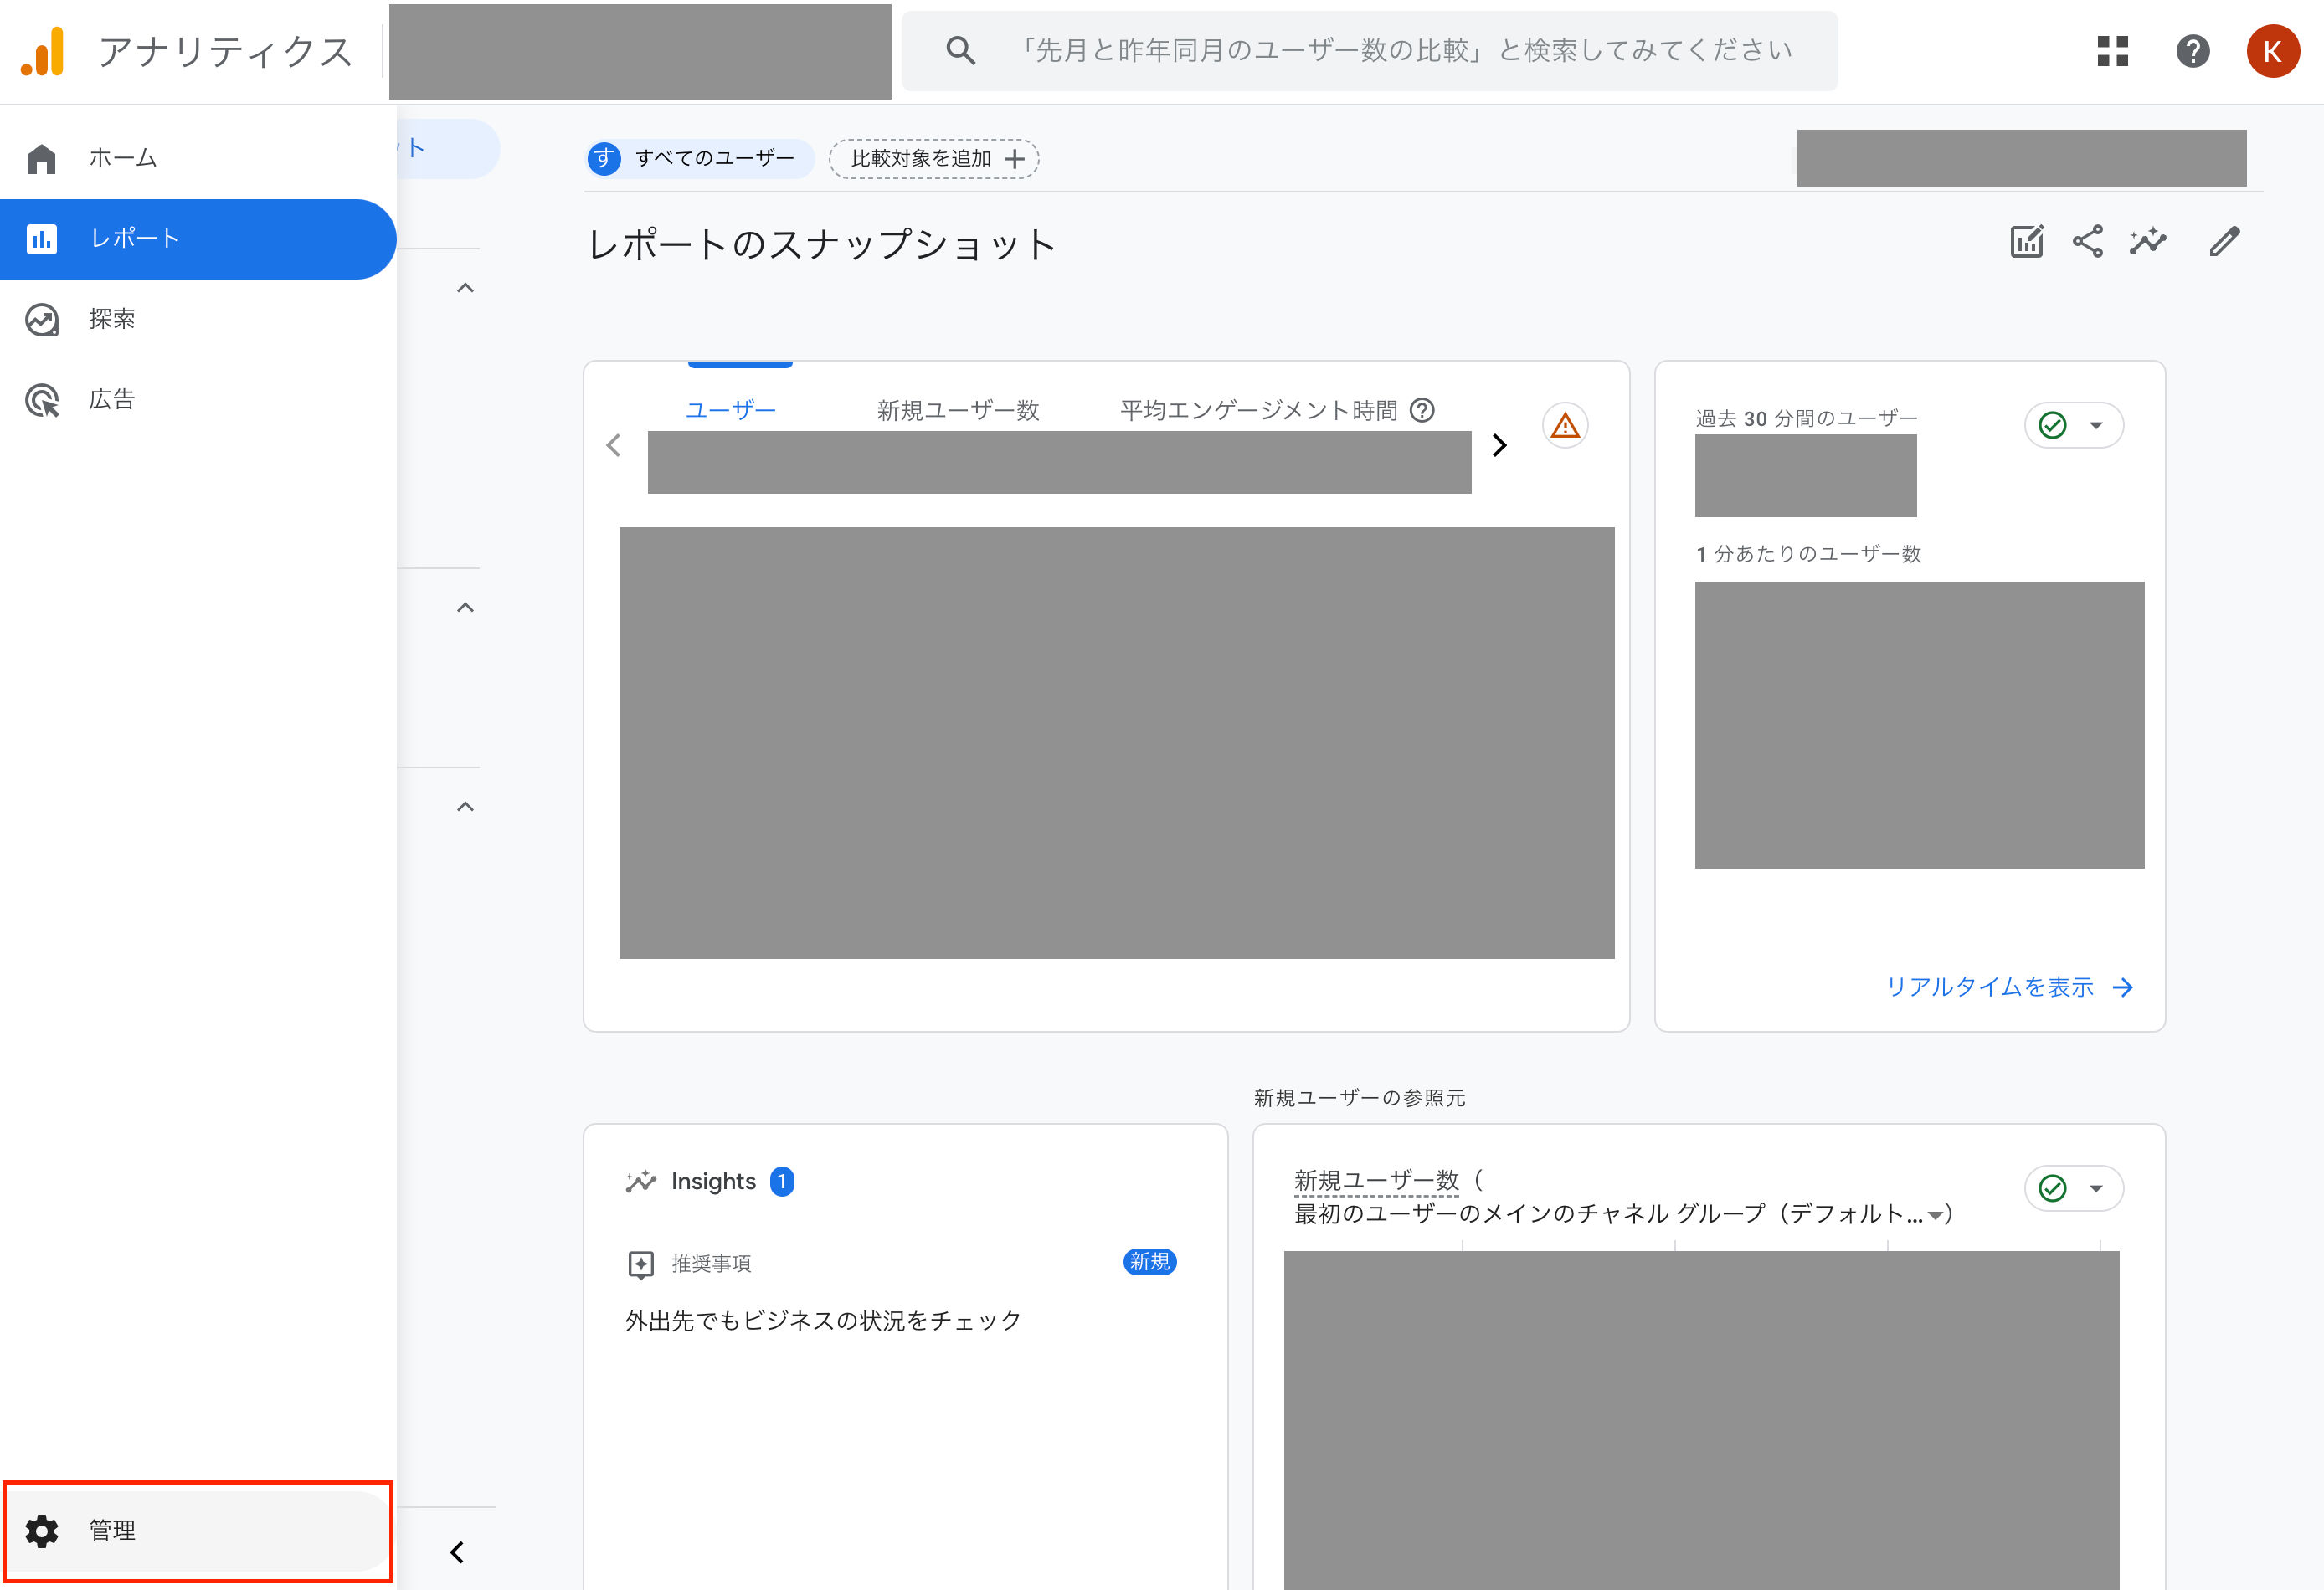The image size is (2324, 1590).
Task: Click the next metrics right arrow
Action: click(1499, 444)
